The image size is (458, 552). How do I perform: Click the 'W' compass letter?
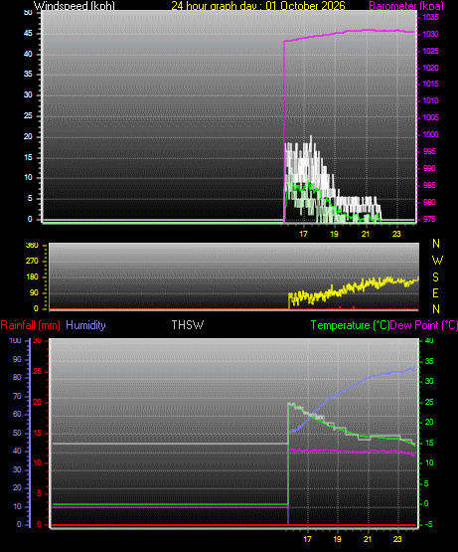click(437, 261)
